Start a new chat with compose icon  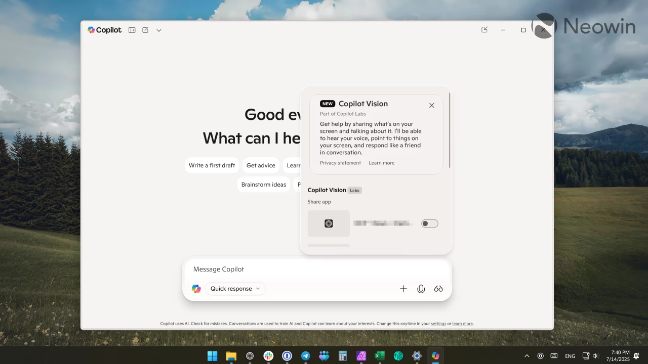(145, 30)
